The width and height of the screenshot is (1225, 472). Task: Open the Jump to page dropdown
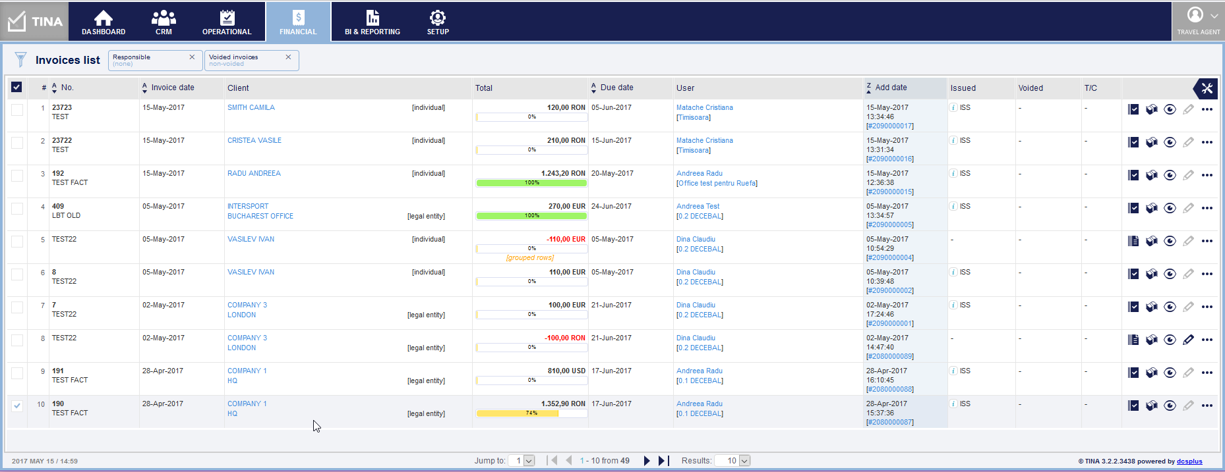pos(529,461)
